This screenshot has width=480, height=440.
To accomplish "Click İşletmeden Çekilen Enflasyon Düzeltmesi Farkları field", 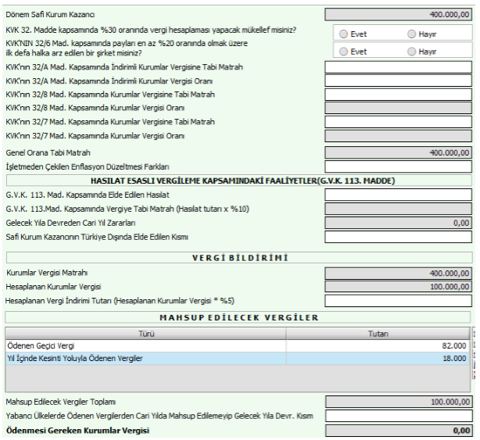I will click(398, 166).
